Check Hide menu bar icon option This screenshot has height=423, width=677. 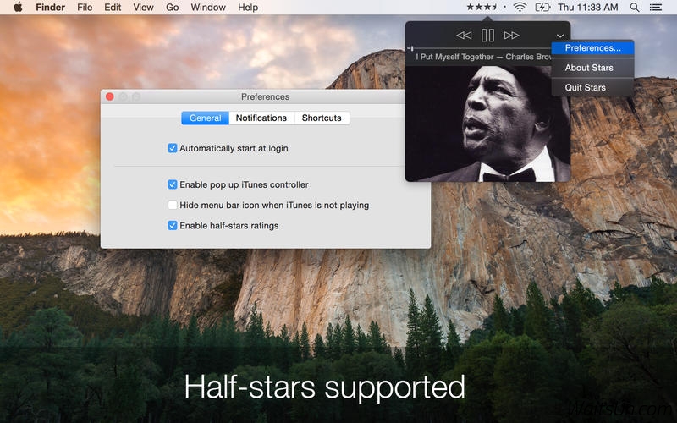pos(173,205)
